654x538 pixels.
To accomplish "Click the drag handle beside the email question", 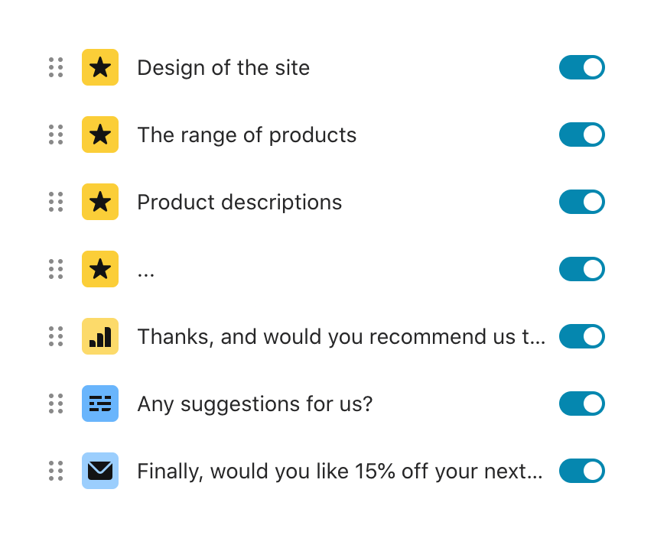I will pyautogui.click(x=54, y=471).
